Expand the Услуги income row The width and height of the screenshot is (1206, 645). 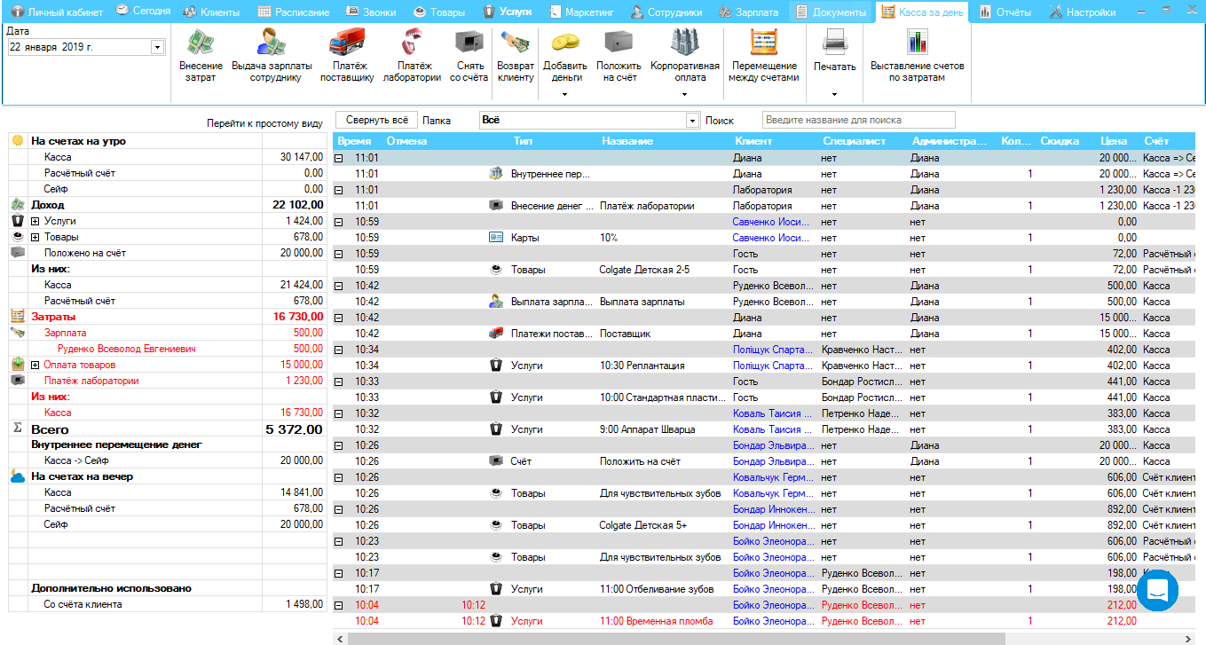click(x=35, y=221)
